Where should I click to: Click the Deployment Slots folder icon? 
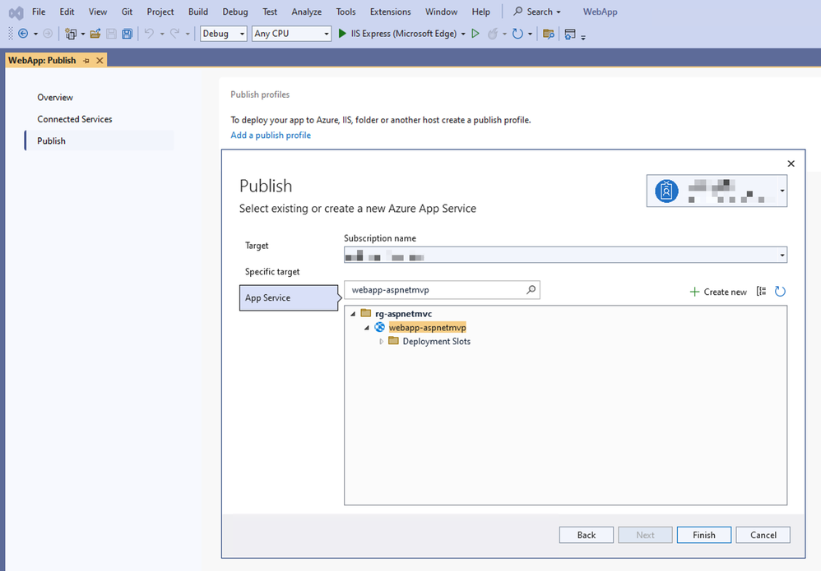click(x=393, y=341)
